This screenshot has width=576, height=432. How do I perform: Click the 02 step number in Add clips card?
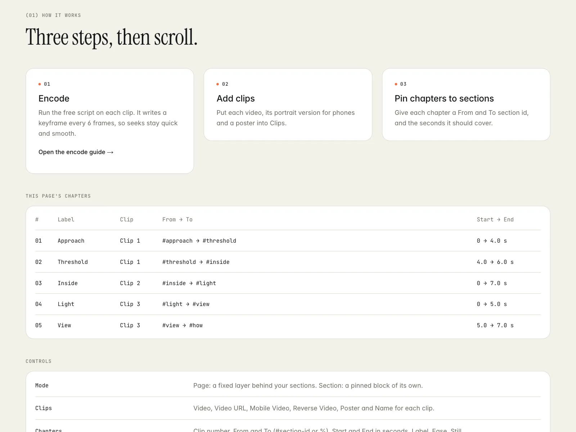225,84
